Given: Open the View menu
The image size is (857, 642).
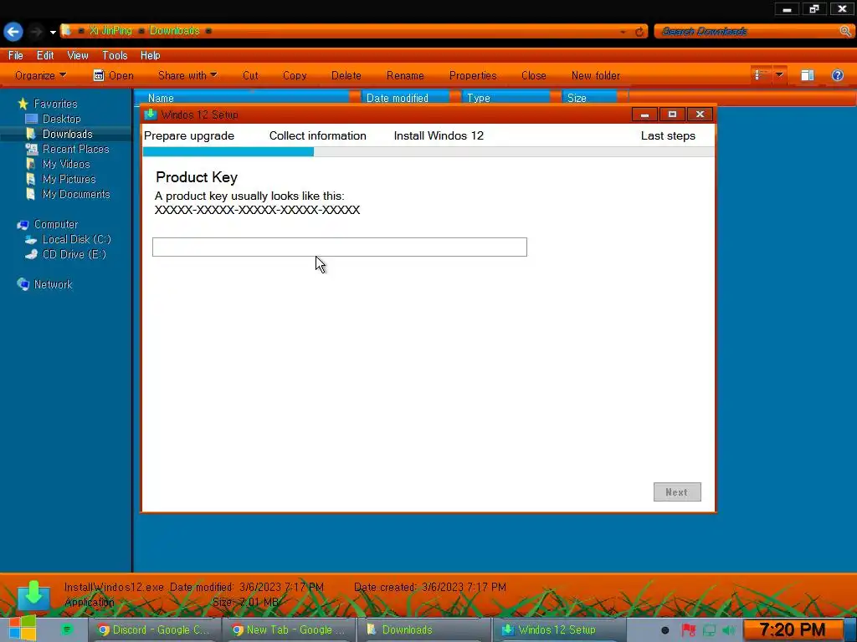Looking at the screenshot, I should point(78,55).
